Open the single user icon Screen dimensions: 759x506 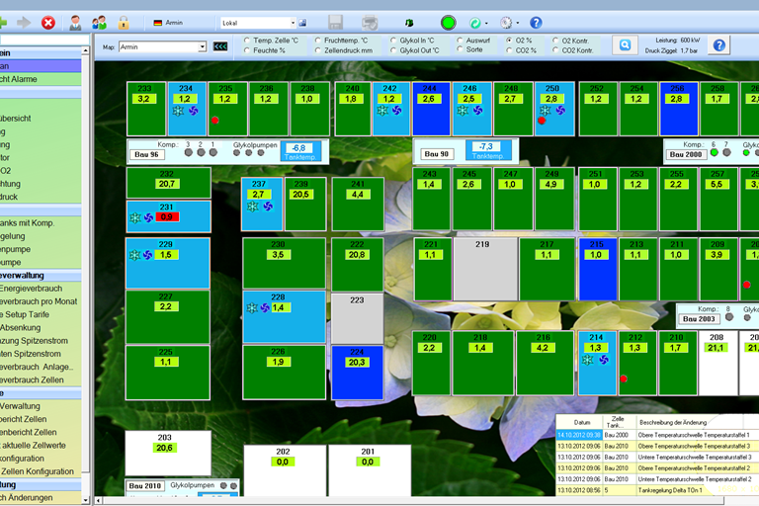pos(75,23)
